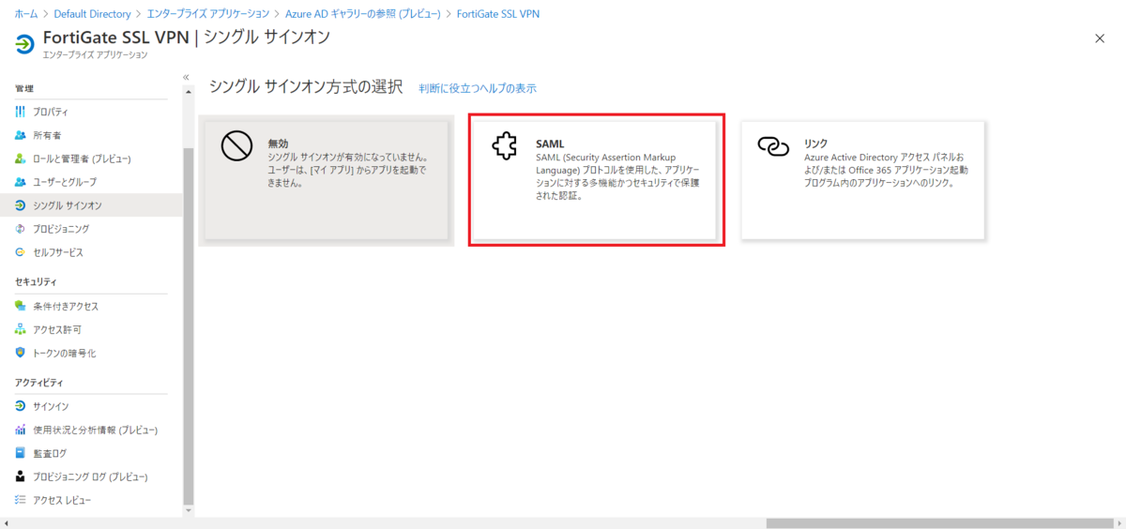
Task: Click the ロールと管理者 icon
Action: tap(21, 159)
